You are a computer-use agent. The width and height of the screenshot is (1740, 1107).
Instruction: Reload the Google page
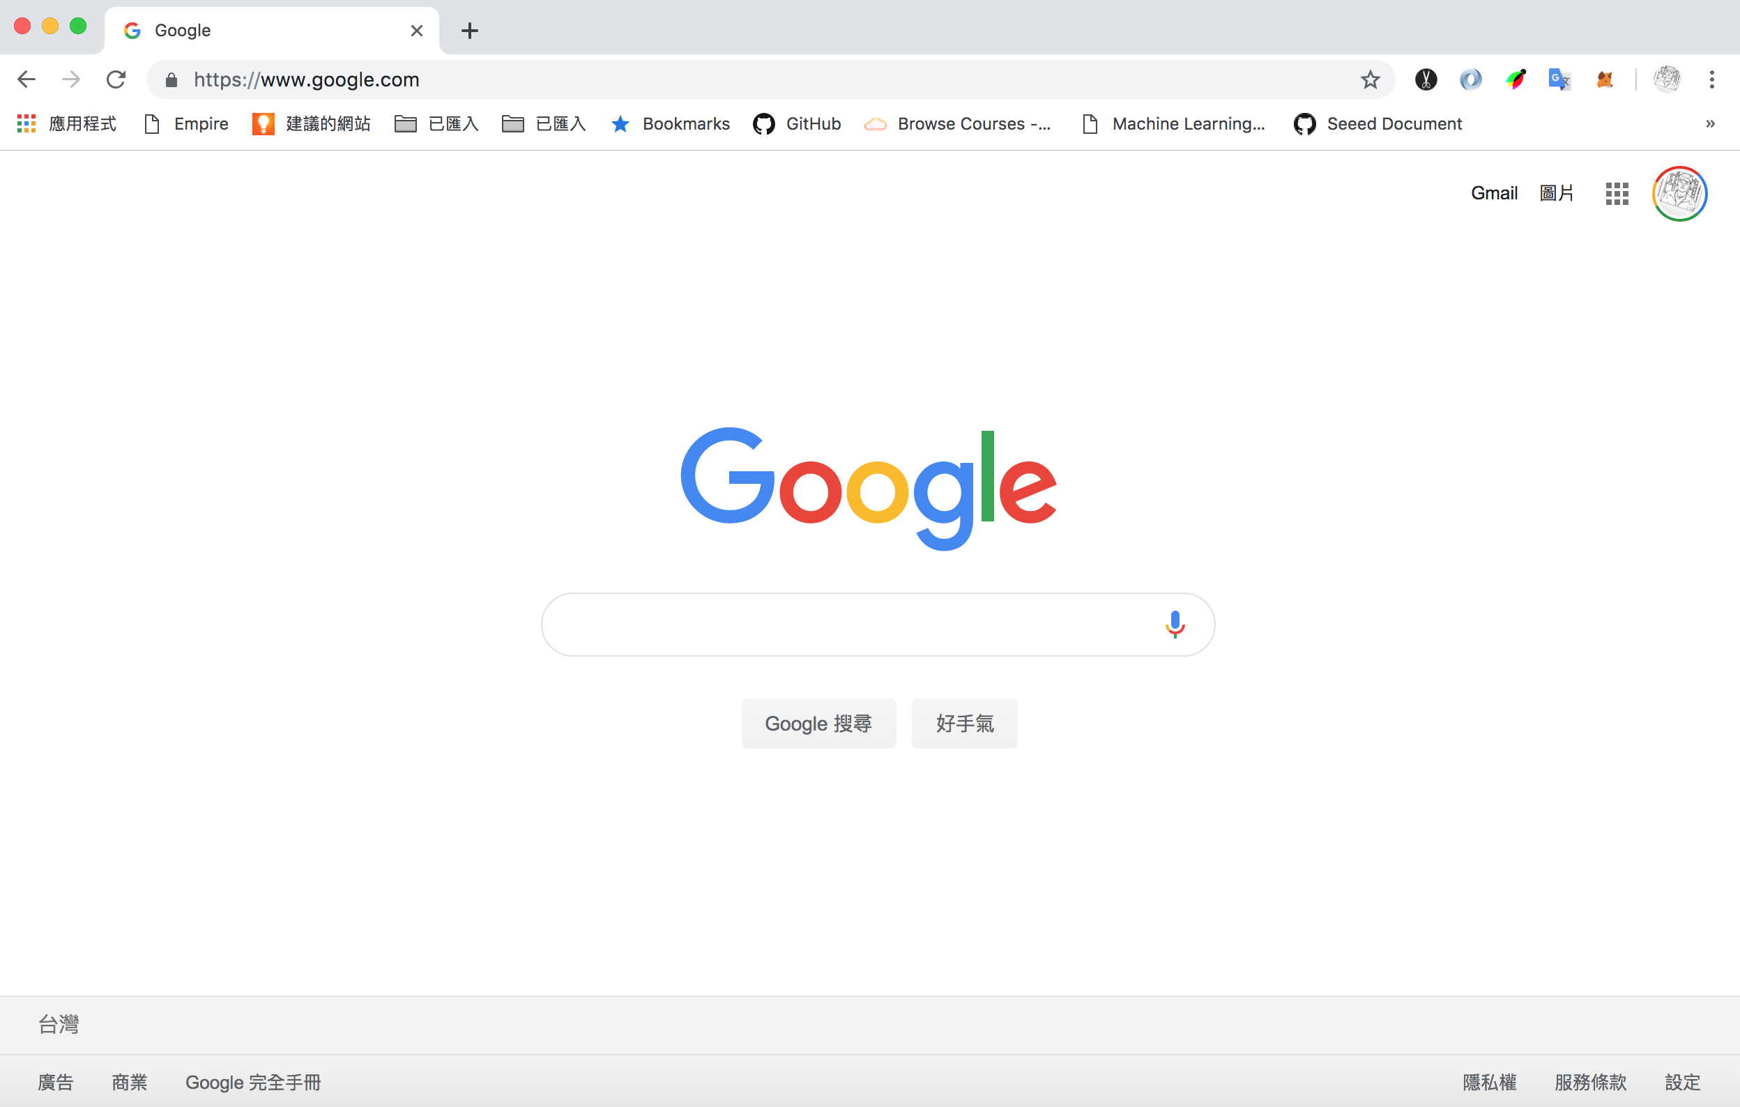click(x=116, y=79)
